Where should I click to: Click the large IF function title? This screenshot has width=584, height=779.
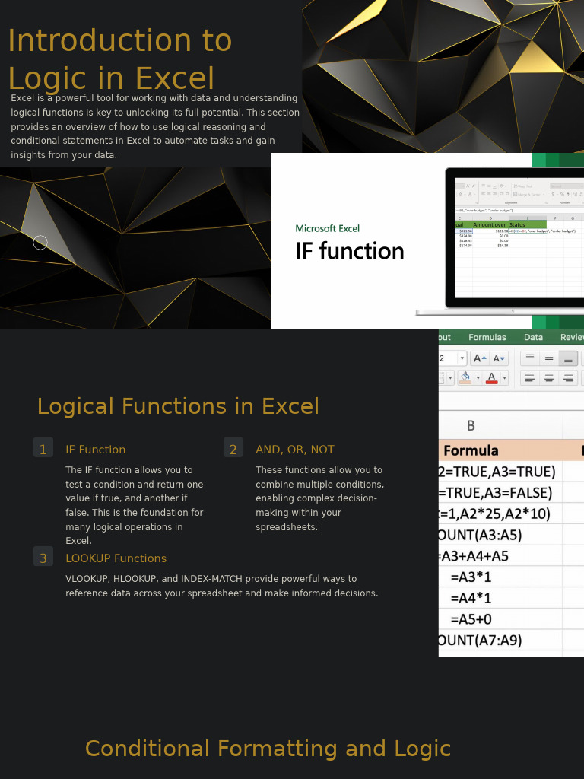coord(350,250)
